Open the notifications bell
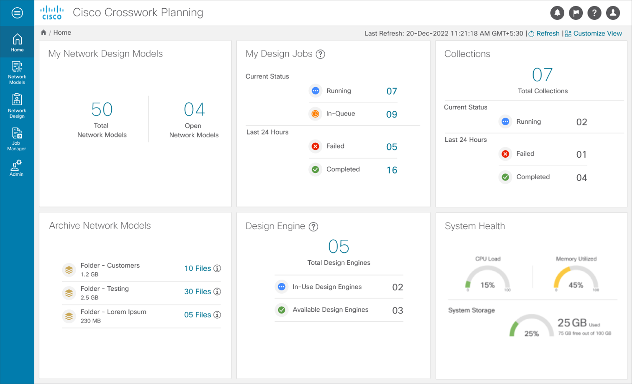This screenshot has height=384, width=632. tap(557, 13)
